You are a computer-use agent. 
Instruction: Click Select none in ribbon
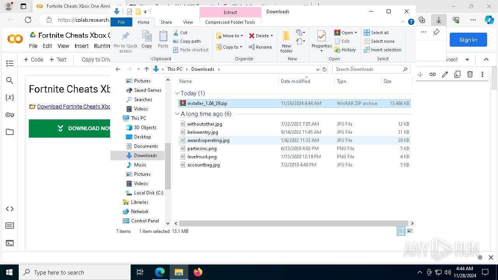coord(379,41)
